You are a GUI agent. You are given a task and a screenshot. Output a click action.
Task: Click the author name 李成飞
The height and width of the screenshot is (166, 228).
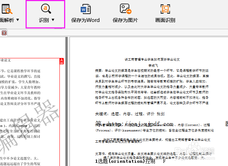coord(153,66)
